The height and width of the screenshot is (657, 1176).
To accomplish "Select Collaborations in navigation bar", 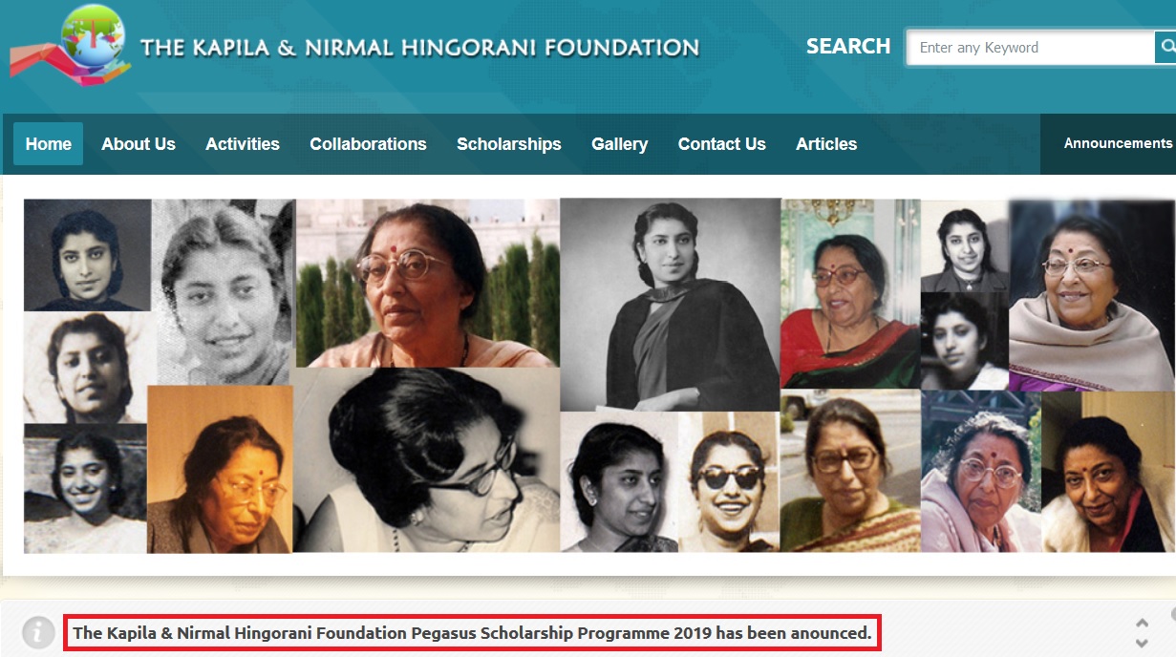I will [x=368, y=144].
